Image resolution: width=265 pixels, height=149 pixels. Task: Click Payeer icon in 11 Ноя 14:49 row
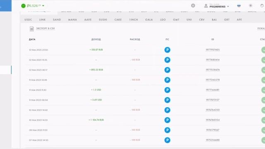(167, 80)
